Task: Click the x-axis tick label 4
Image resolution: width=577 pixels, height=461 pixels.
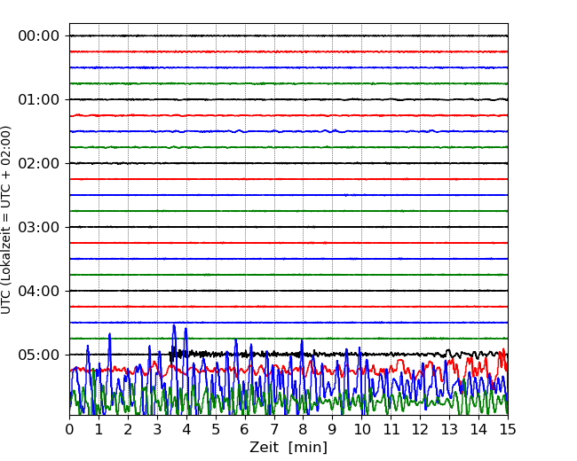Action: pyautogui.click(x=186, y=429)
